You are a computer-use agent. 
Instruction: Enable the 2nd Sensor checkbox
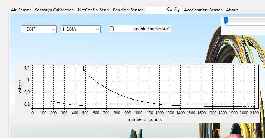[x=111, y=29]
